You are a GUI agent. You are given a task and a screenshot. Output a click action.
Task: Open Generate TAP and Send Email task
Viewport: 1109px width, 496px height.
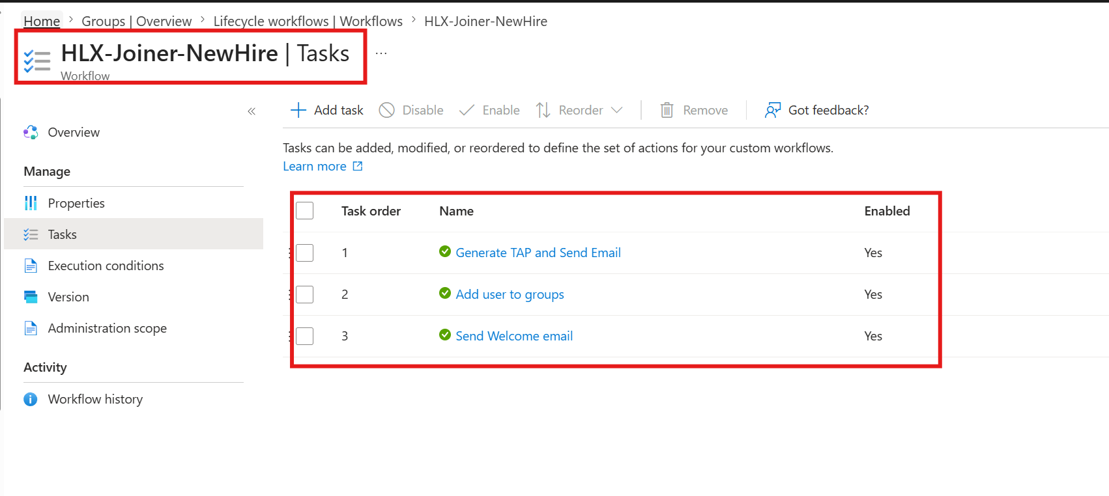pyautogui.click(x=538, y=253)
